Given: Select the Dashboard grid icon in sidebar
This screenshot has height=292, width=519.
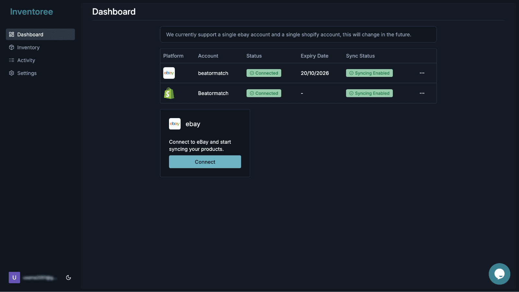Looking at the screenshot, I should [12, 34].
